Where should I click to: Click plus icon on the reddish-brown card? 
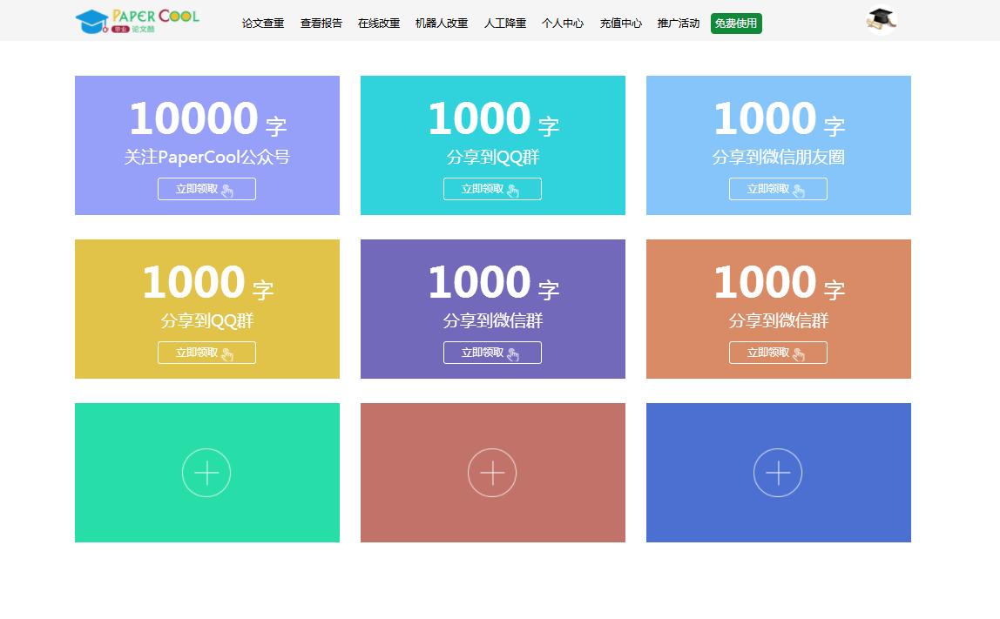pos(492,473)
